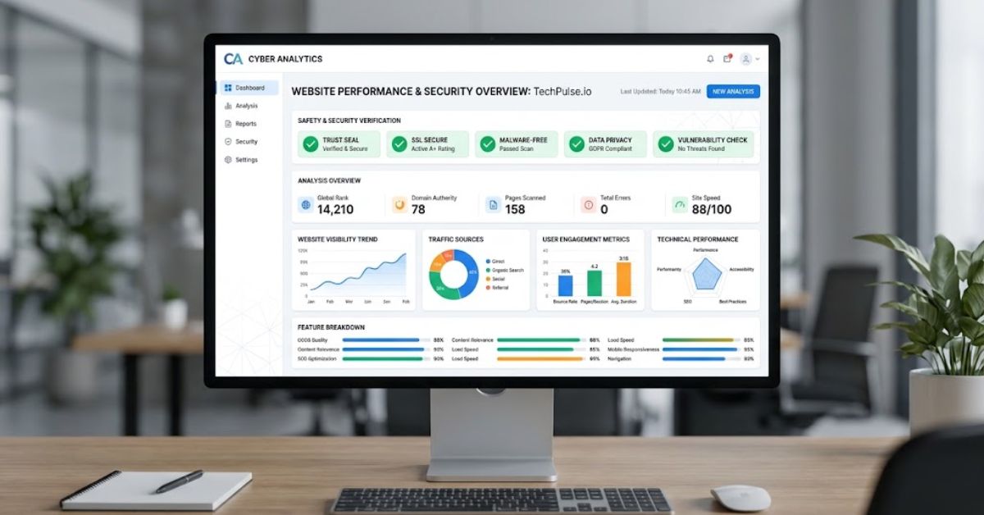Open Dashboard in the sidebar
984x515 pixels.
(248, 88)
